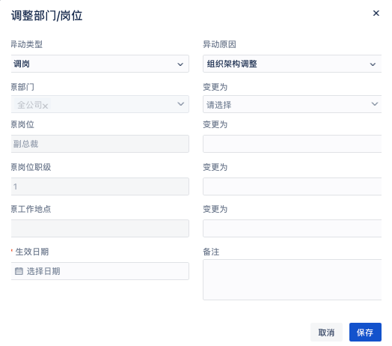
Task: Cancel the dialog with 取消 button
Action: tap(326, 332)
